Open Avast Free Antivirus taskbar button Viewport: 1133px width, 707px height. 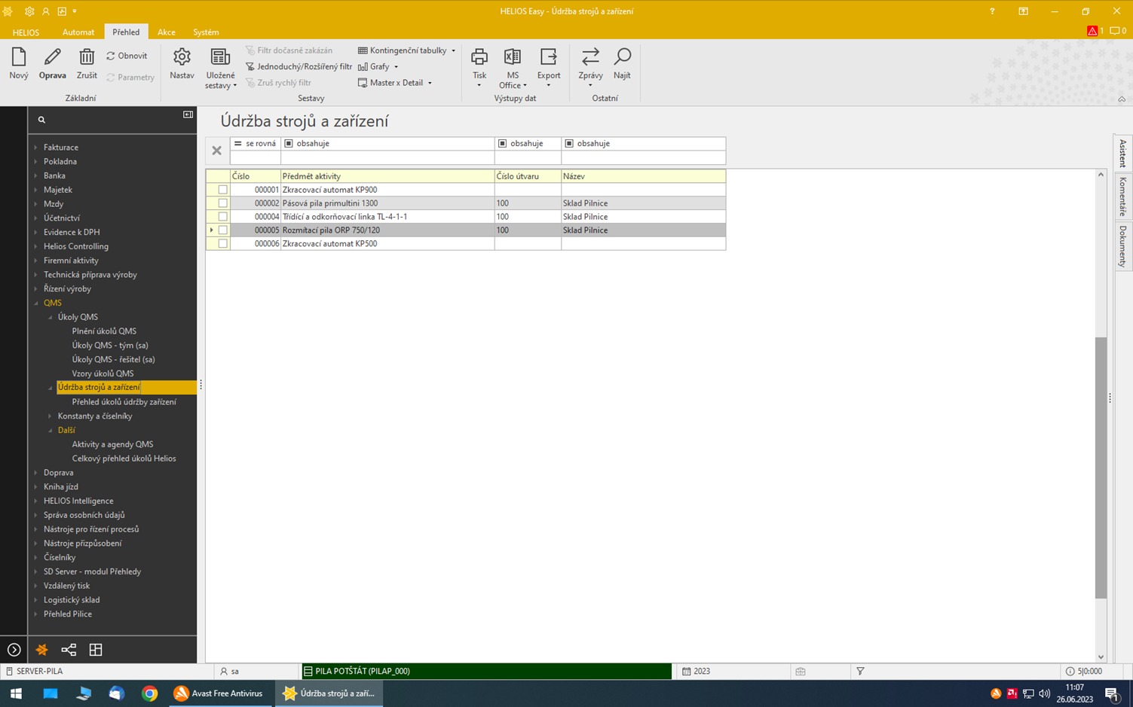click(x=219, y=693)
